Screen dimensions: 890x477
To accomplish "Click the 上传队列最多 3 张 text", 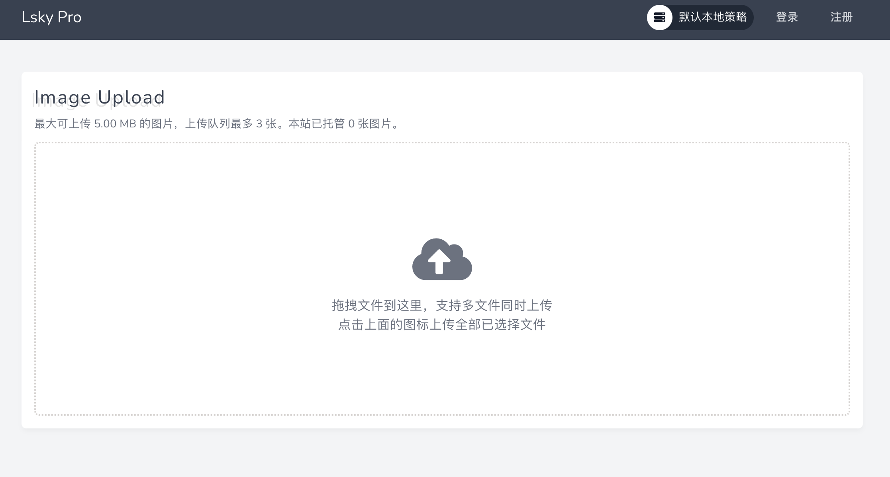I will pos(231,124).
